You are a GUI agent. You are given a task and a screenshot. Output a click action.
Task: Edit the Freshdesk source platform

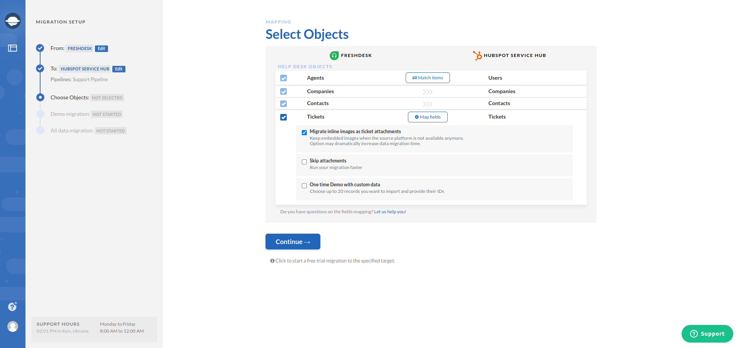[102, 49]
